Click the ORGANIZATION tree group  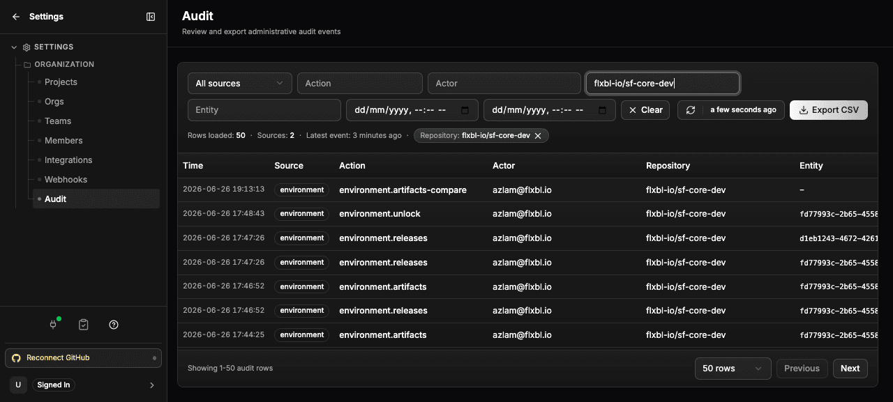(64, 65)
